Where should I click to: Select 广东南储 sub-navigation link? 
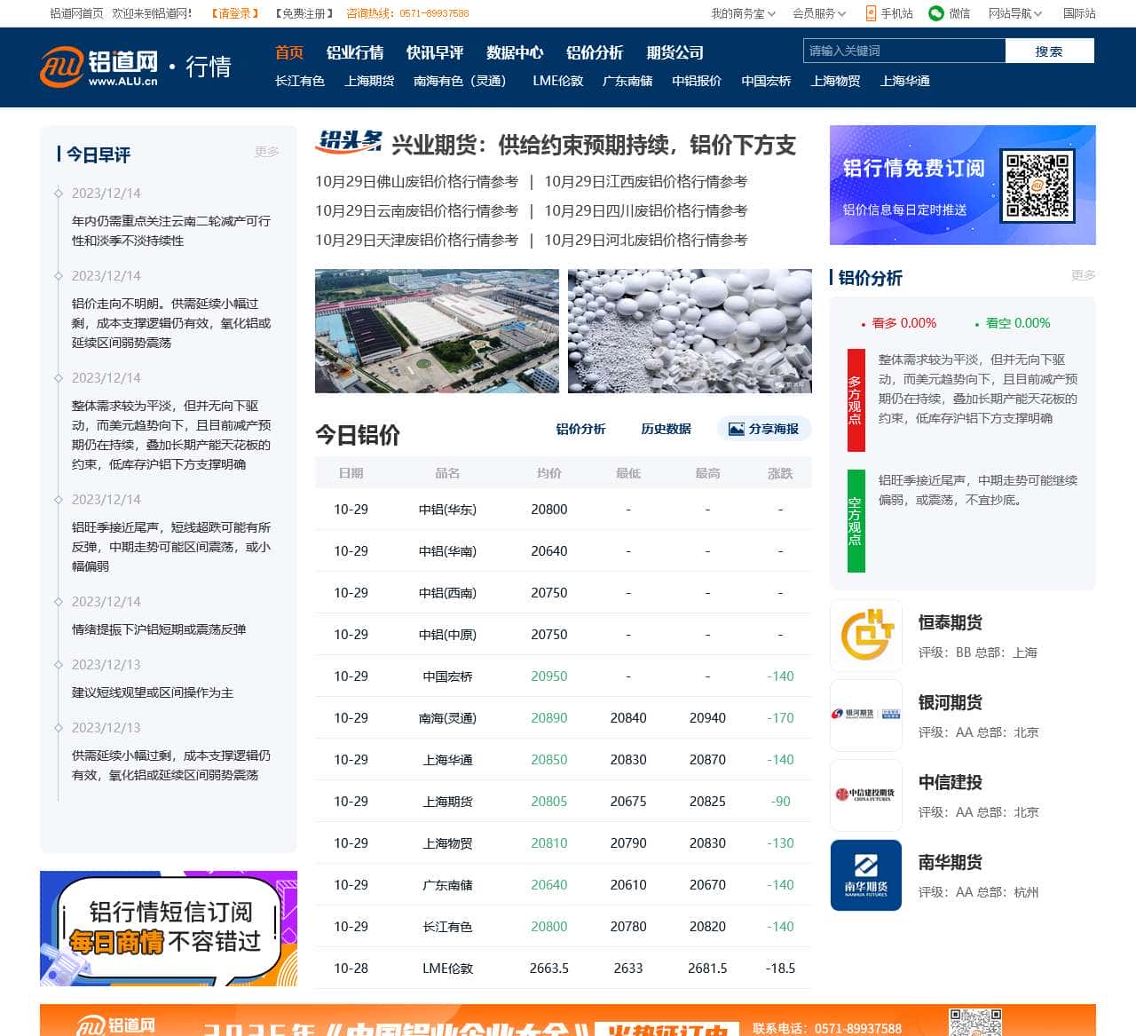point(627,81)
